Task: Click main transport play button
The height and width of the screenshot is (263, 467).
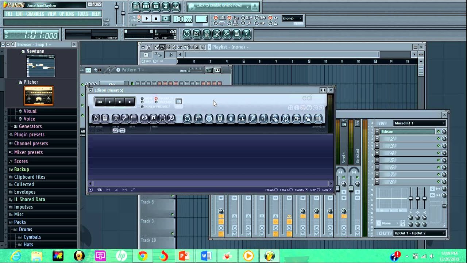Action: click(x=146, y=19)
